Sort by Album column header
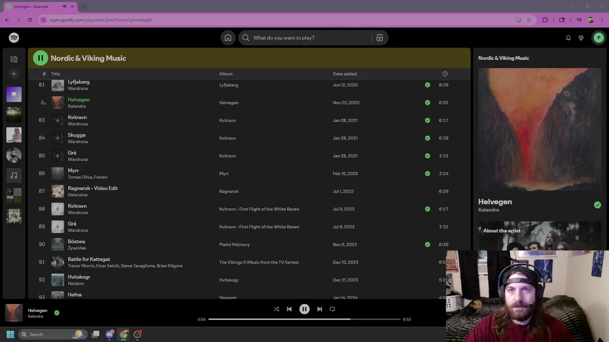609x342 pixels. (x=226, y=74)
